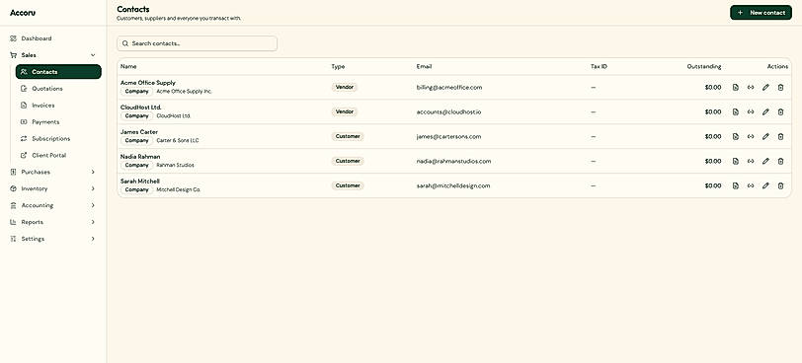
Task: Open the document icon for James Carter
Action: [736, 136]
